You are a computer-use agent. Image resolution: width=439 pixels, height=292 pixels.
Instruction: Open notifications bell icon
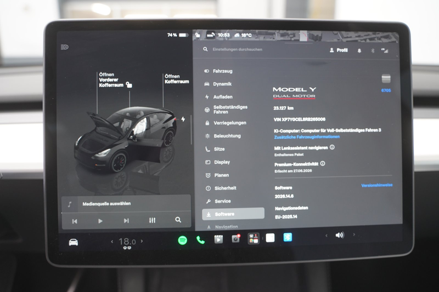pos(359,50)
